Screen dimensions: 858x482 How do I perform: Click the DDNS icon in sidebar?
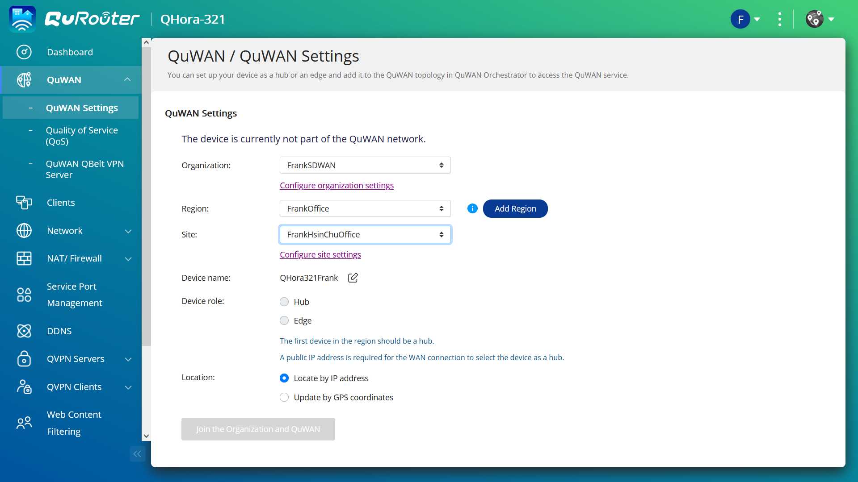[24, 331]
